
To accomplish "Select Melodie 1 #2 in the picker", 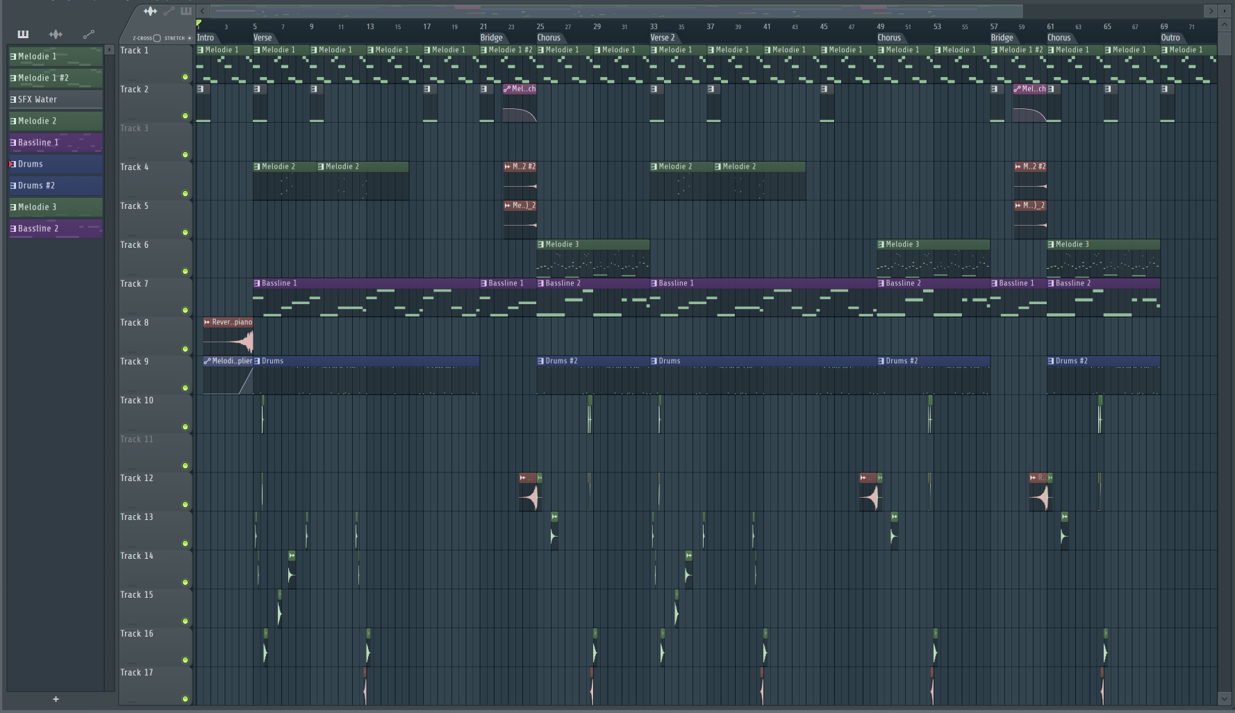I will 56,78.
